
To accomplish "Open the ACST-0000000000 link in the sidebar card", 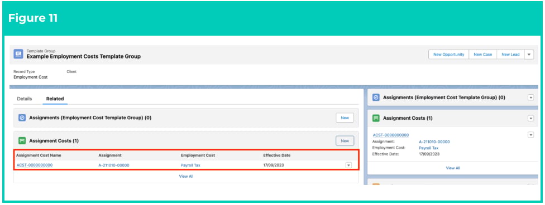I will [391, 135].
